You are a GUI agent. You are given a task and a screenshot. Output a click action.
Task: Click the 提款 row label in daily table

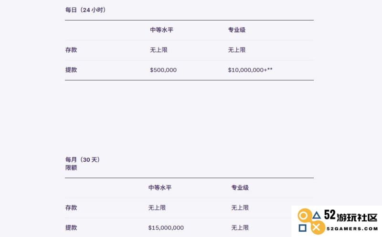pos(71,70)
